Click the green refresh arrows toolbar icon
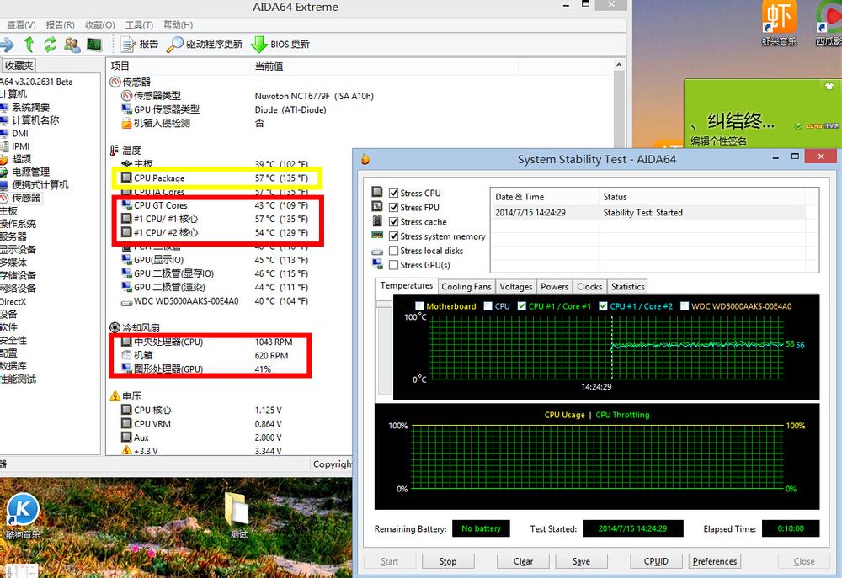This screenshot has width=842, height=578. tap(50, 44)
